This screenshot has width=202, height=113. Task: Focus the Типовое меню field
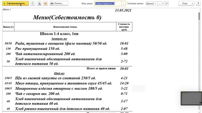tap(150, 3)
